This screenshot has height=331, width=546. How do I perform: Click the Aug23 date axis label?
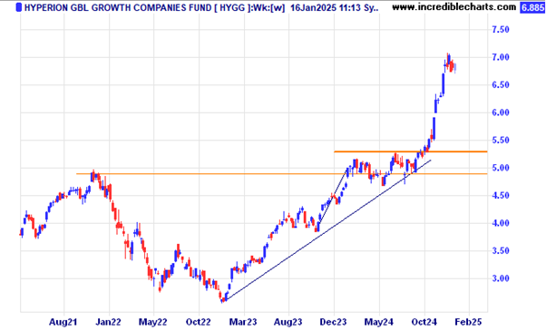[288, 322]
